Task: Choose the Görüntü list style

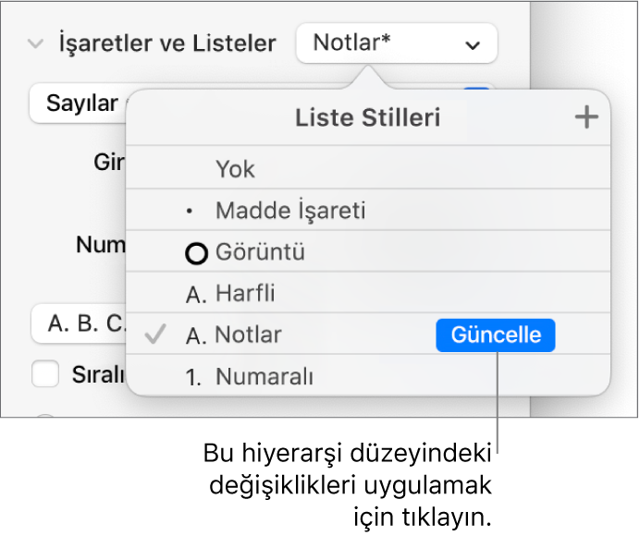Action: [368, 251]
